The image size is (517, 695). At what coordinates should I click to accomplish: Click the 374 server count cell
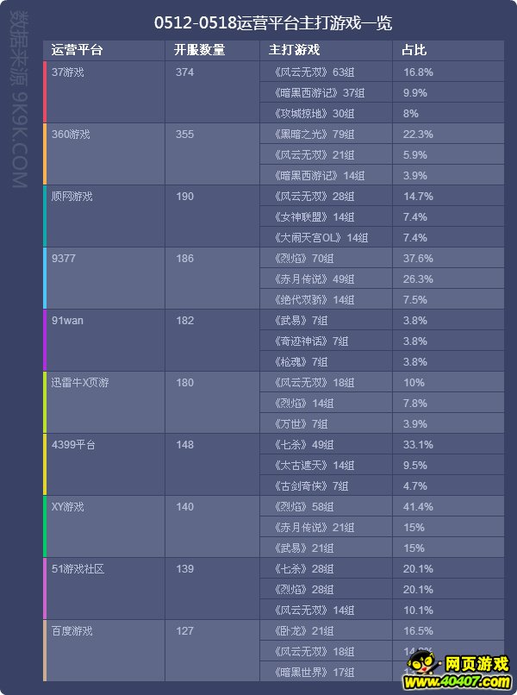click(x=184, y=72)
